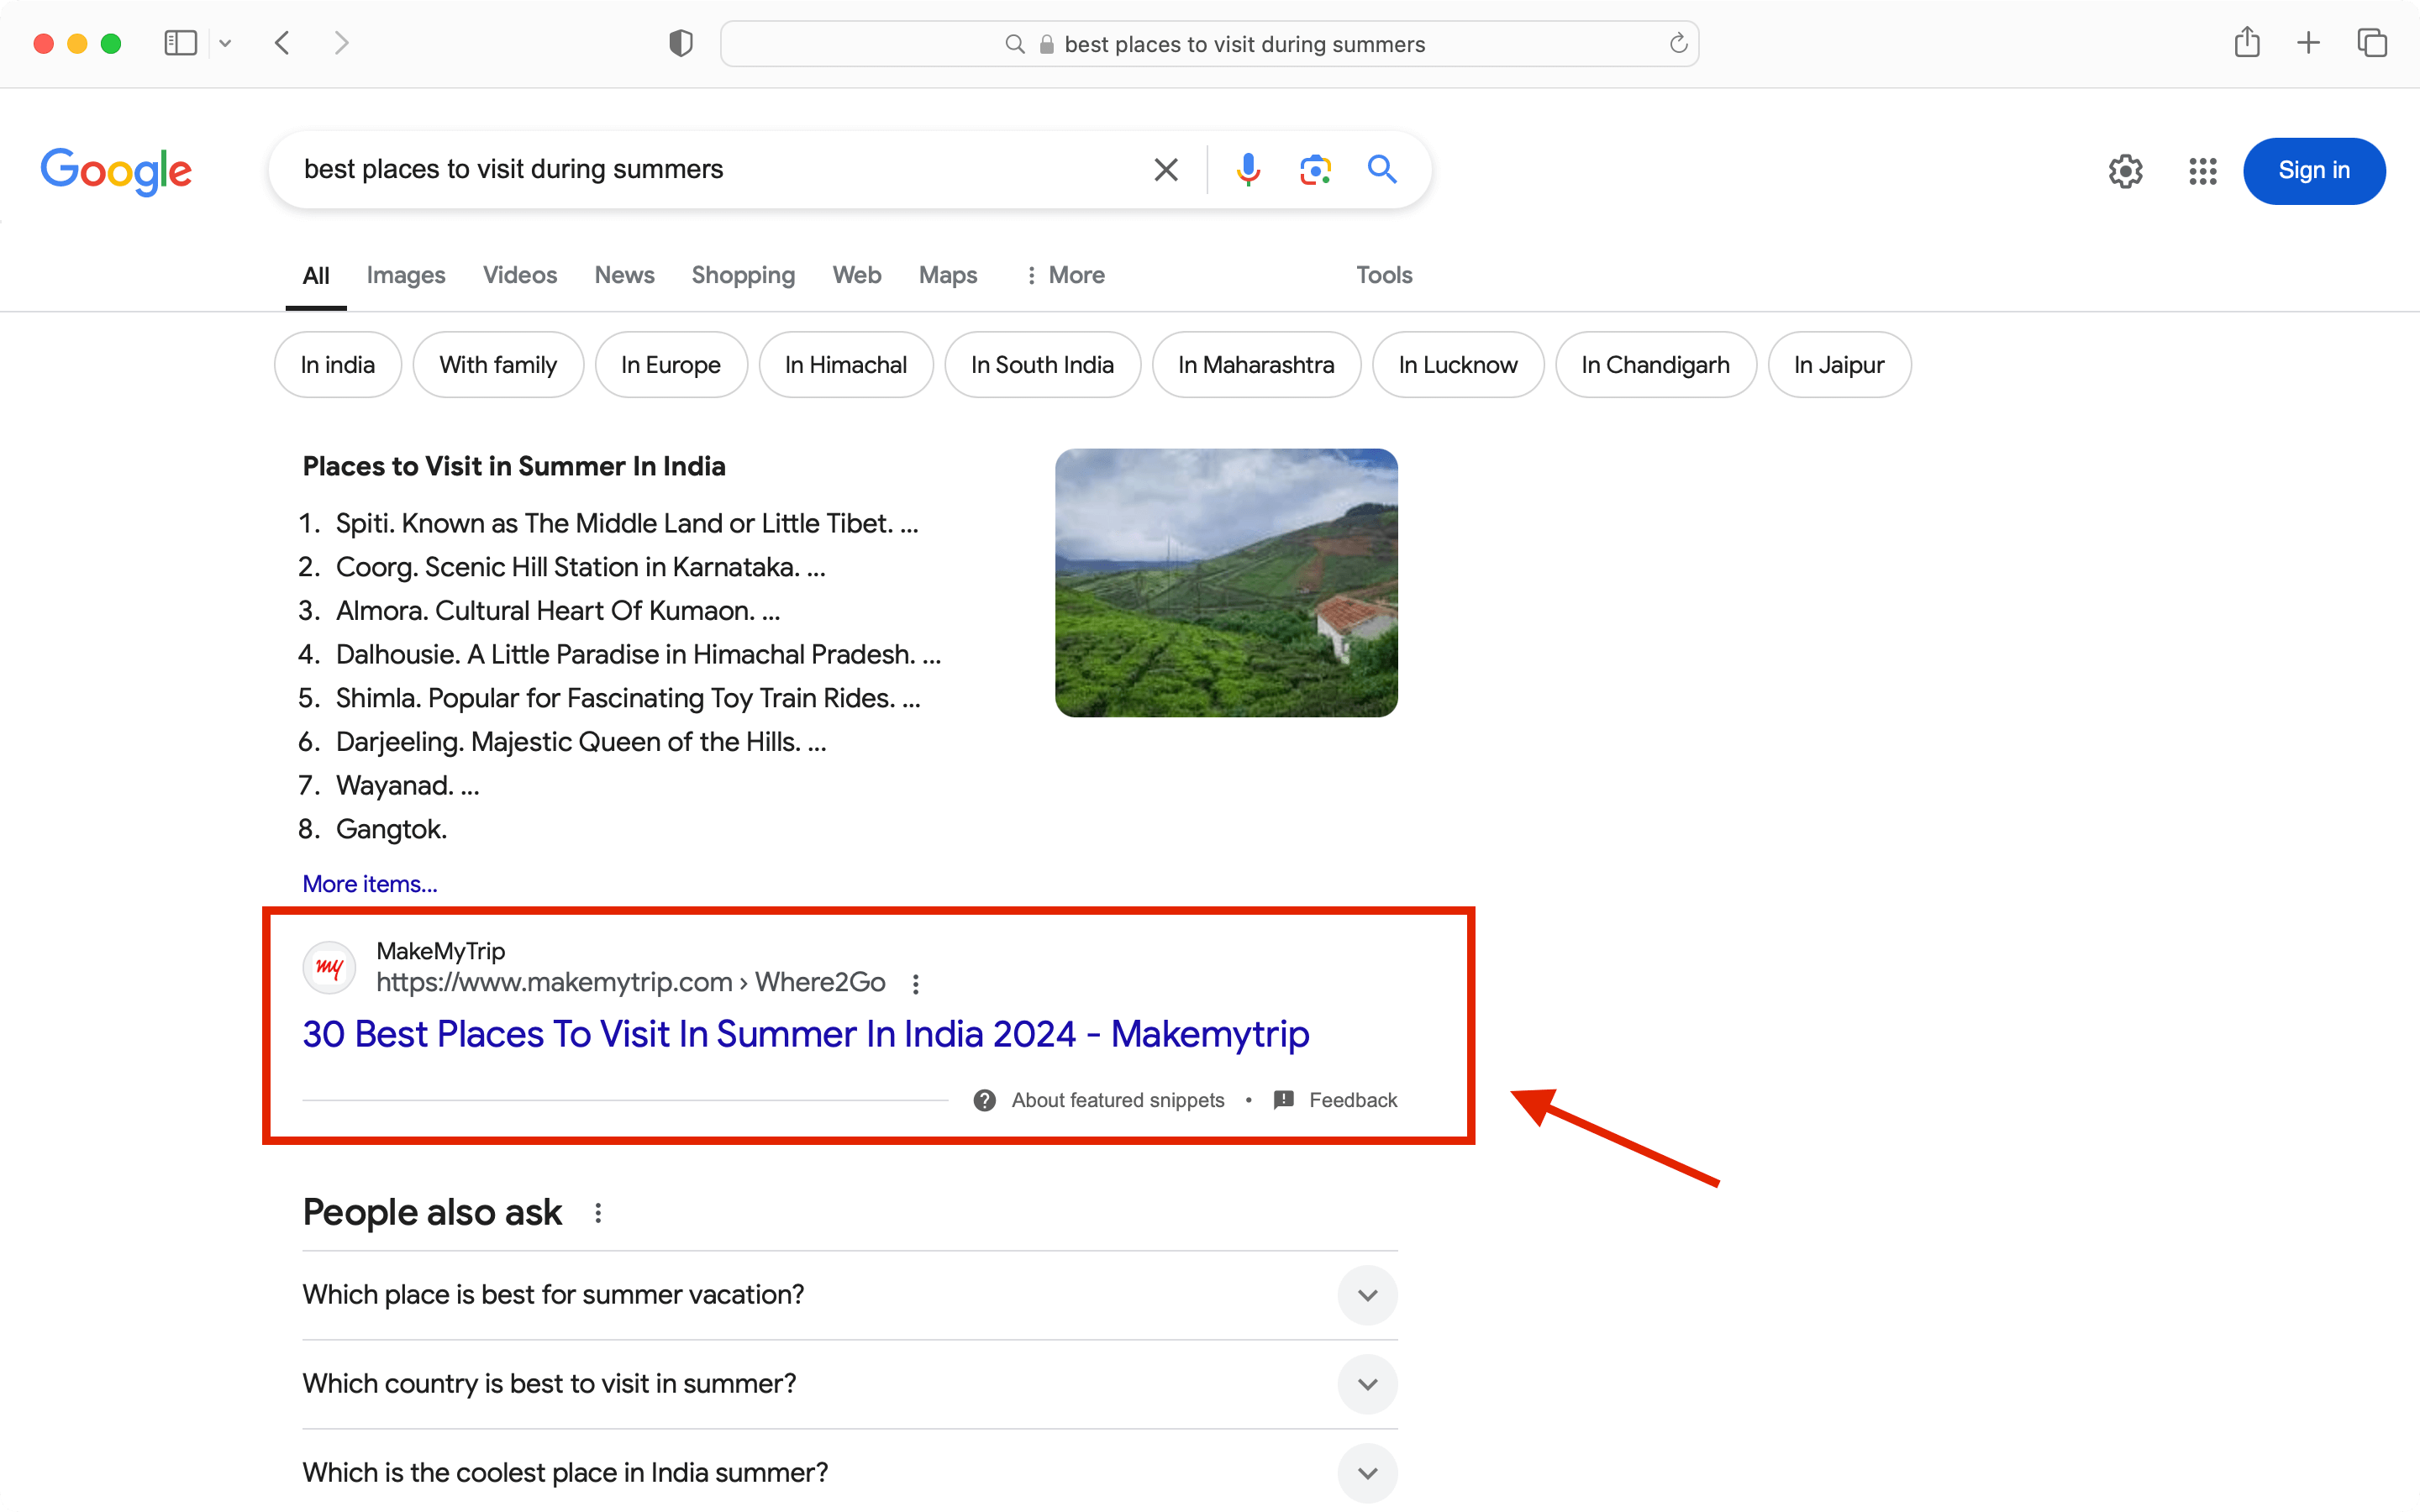Click the 'More items...' link
Image resolution: width=2420 pixels, height=1512 pixels.
point(369,883)
